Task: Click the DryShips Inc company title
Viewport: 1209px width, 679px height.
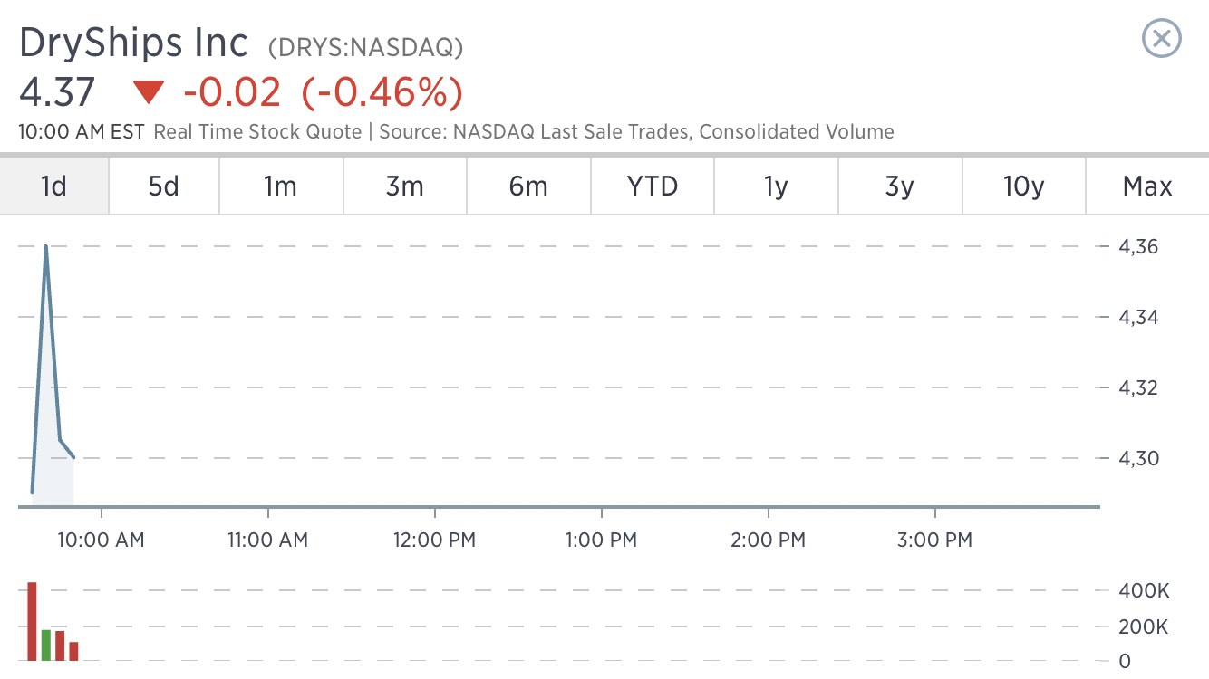Action: click(x=133, y=43)
